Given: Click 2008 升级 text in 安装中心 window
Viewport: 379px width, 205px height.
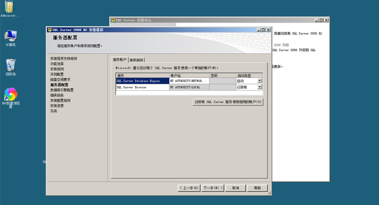Looking at the screenshot, I should coord(281,45).
